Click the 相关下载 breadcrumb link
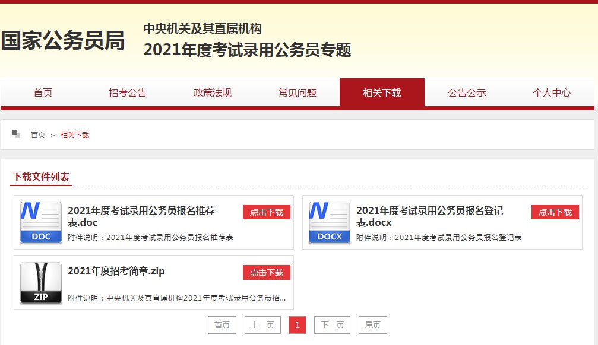The image size is (598, 345). coord(75,135)
